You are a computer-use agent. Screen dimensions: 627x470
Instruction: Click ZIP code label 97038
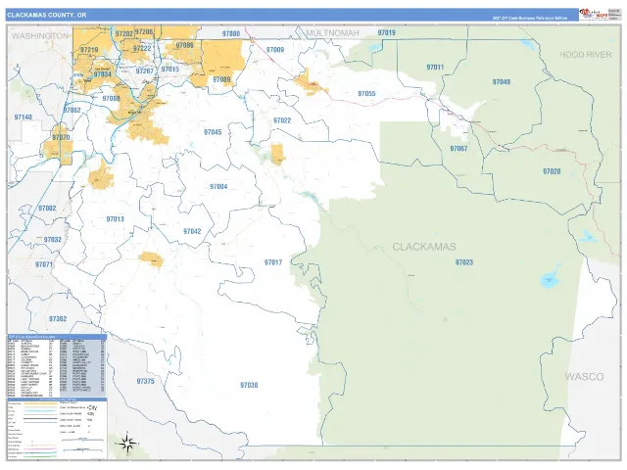tap(249, 385)
